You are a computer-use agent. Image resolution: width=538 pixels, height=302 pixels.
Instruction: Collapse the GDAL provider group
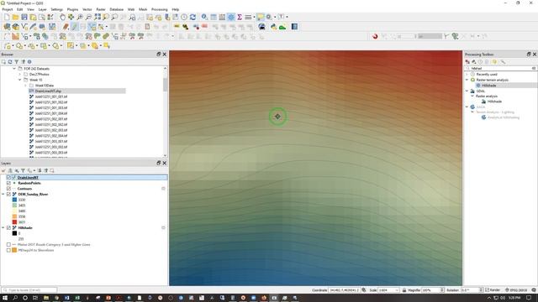467,91
